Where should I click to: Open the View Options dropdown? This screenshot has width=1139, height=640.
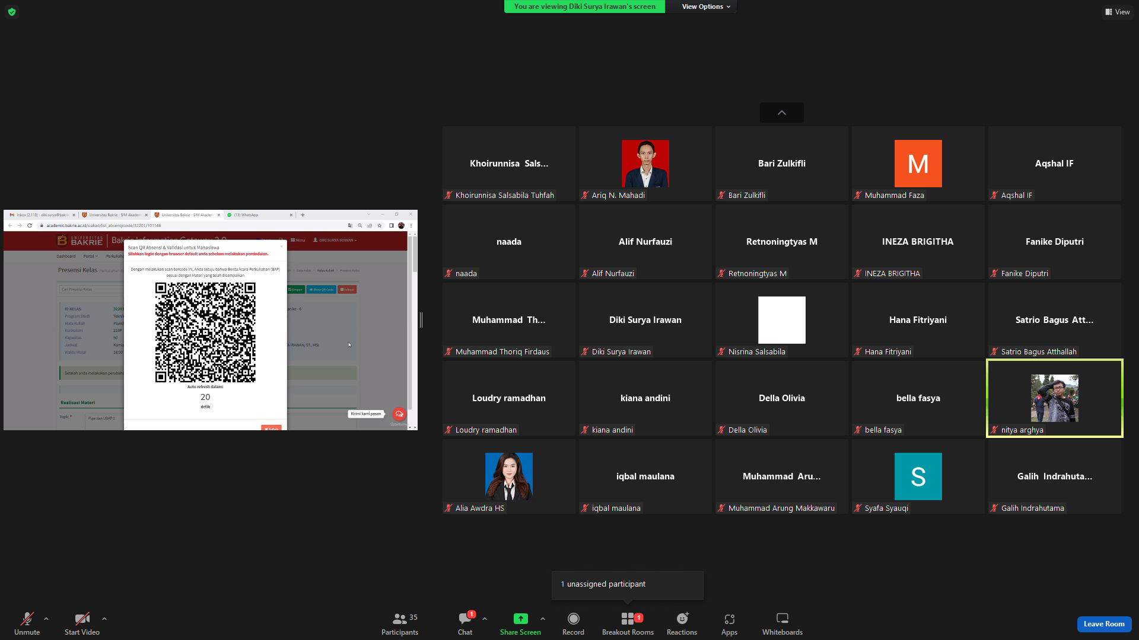pyautogui.click(x=706, y=7)
